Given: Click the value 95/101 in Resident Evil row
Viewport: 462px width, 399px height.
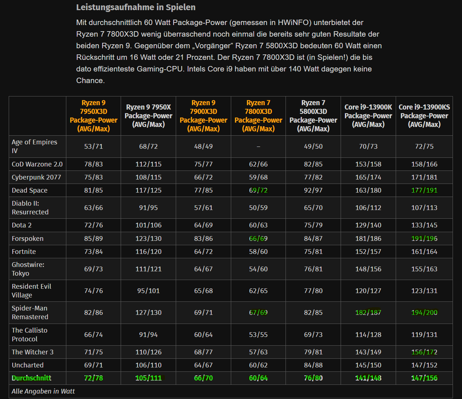Looking at the screenshot, I should tap(149, 291).
